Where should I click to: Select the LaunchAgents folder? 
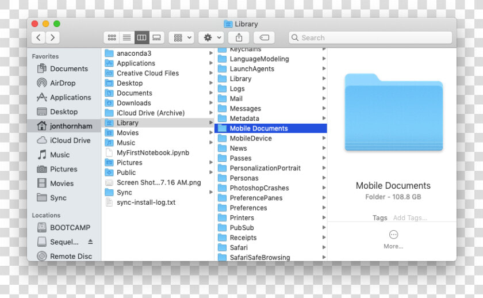(x=271, y=68)
